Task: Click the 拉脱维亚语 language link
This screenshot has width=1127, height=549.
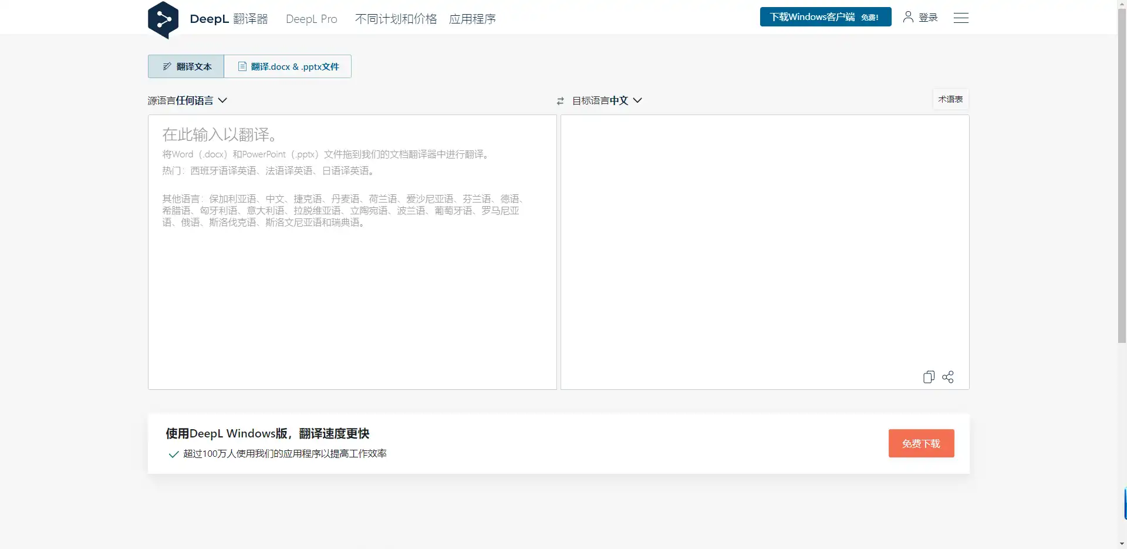Action: pos(318,211)
